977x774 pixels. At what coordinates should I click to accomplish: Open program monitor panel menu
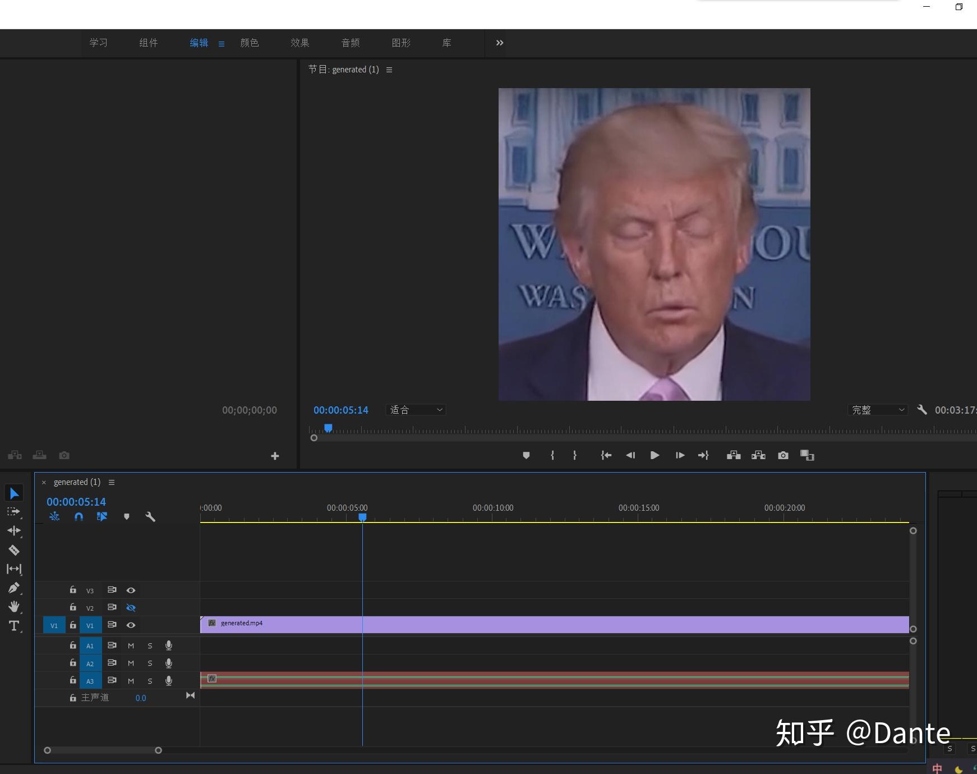coord(389,70)
